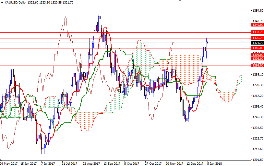Screen dimensions: 264x166
Task: Click the dropdown arrow beside XAUUSD,Daily
Action: click(x=2, y=3)
